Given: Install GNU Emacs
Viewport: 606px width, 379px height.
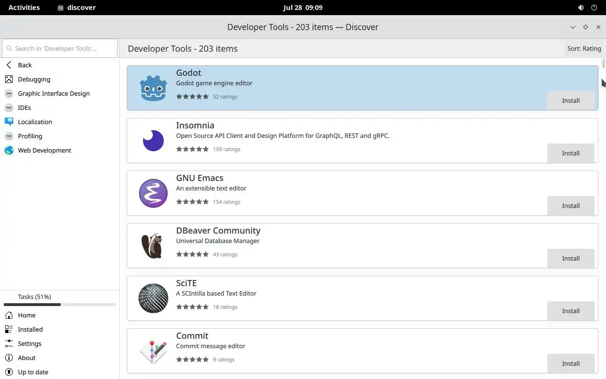Looking at the screenshot, I should pyautogui.click(x=570, y=206).
